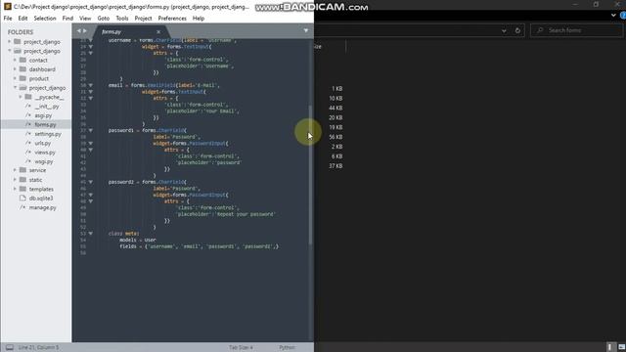Click the product folder icon
Viewport: 626px width, 352px height.
point(22,78)
